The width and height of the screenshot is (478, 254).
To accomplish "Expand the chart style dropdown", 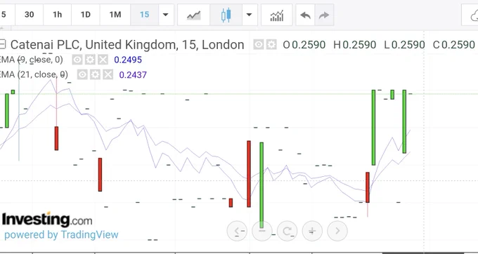I will [250, 15].
